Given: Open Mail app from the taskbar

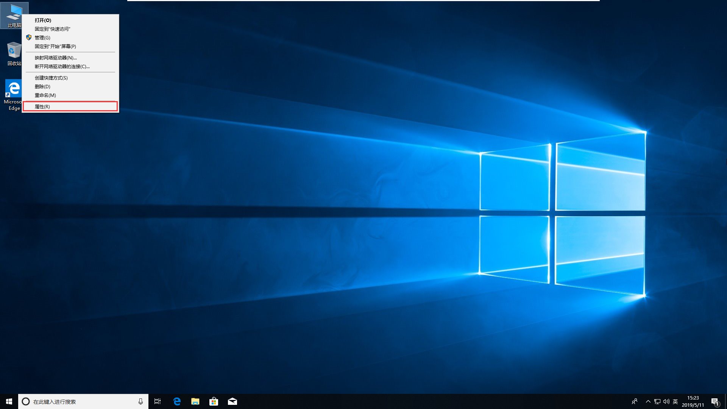Looking at the screenshot, I should (x=232, y=401).
